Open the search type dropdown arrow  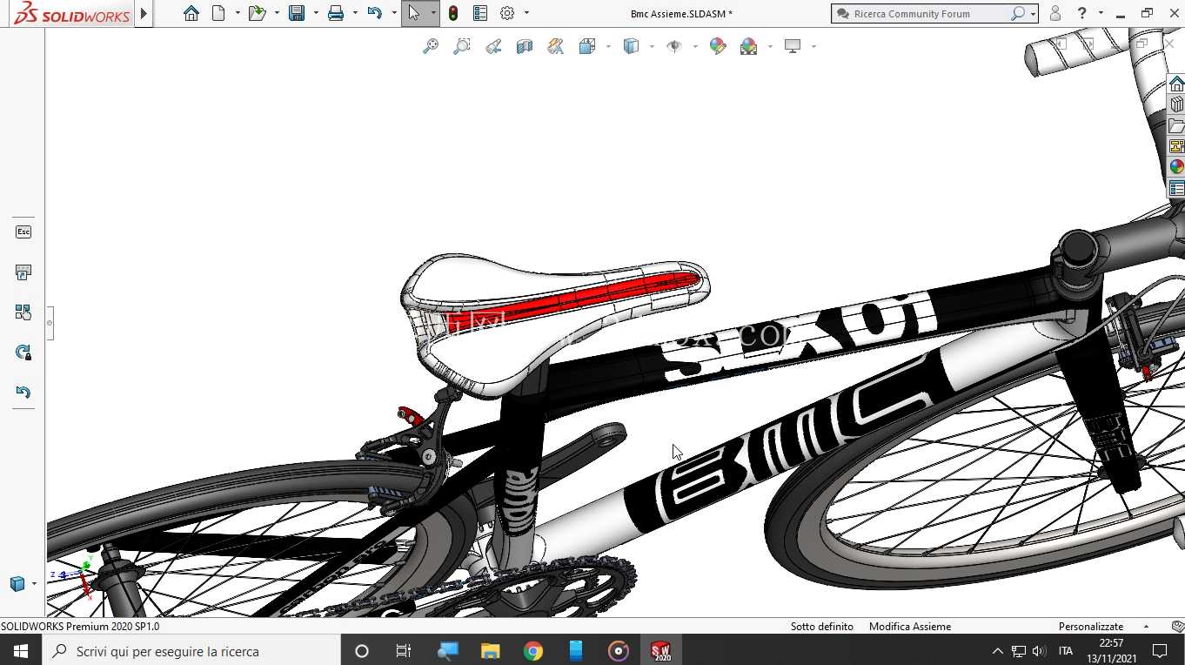coord(1033,14)
